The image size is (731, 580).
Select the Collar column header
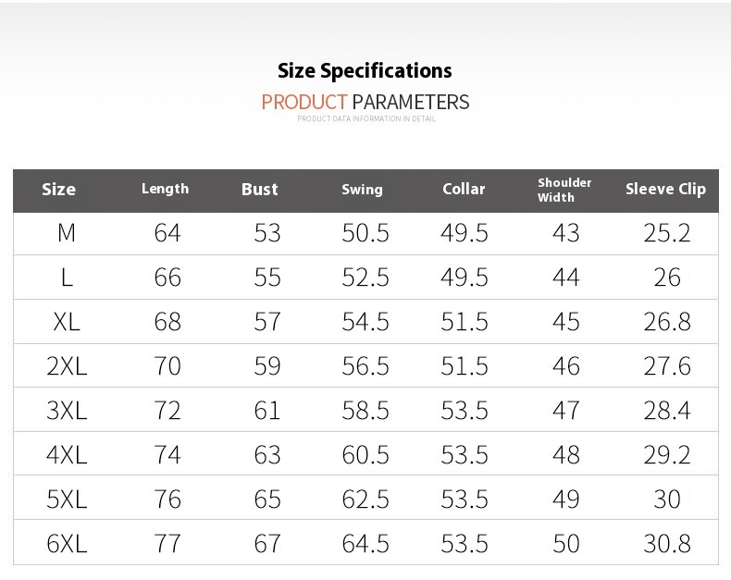click(x=464, y=189)
